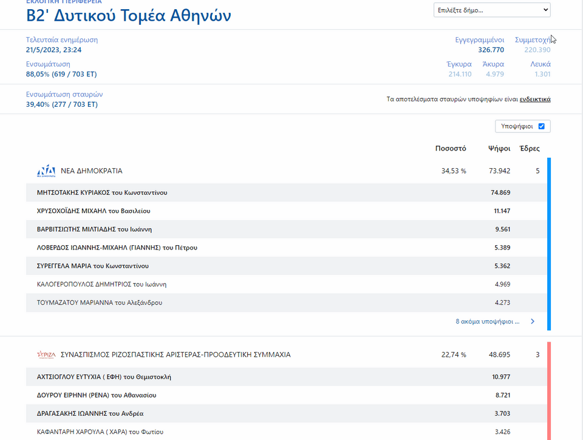Click candidate ΚΑΛΟΓΕΡΟΠΟΥΛΟΣ ΔΗΜΗΤΡΙΟΣ row

pos(286,284)
